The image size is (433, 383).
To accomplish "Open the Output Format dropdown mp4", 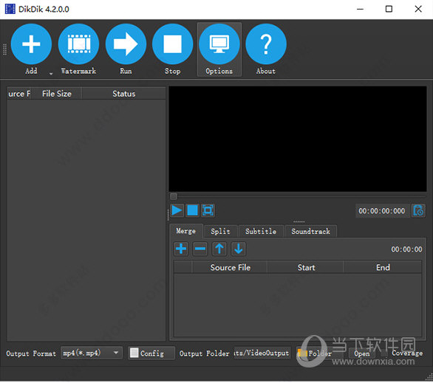I will click(92, 353).
